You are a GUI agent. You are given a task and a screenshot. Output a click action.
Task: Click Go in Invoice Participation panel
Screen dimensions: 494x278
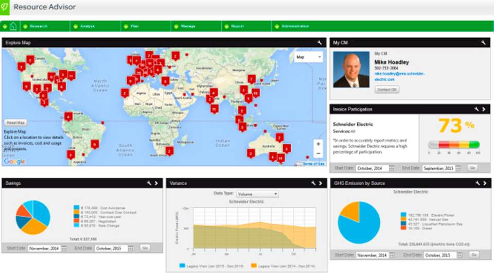[472, 168]
